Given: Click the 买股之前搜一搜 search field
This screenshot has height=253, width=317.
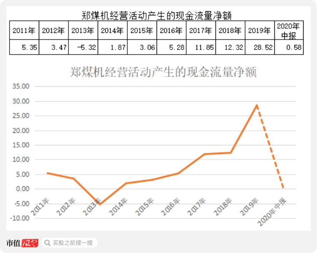Looking at the screenshot, I should click(x=70, y=243).
